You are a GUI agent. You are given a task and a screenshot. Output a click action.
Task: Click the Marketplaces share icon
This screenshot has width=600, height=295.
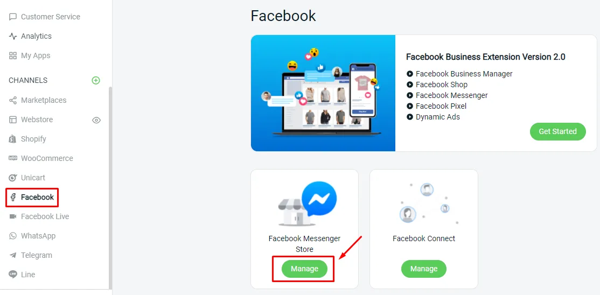pyautogui.click(x=13, y=100)
